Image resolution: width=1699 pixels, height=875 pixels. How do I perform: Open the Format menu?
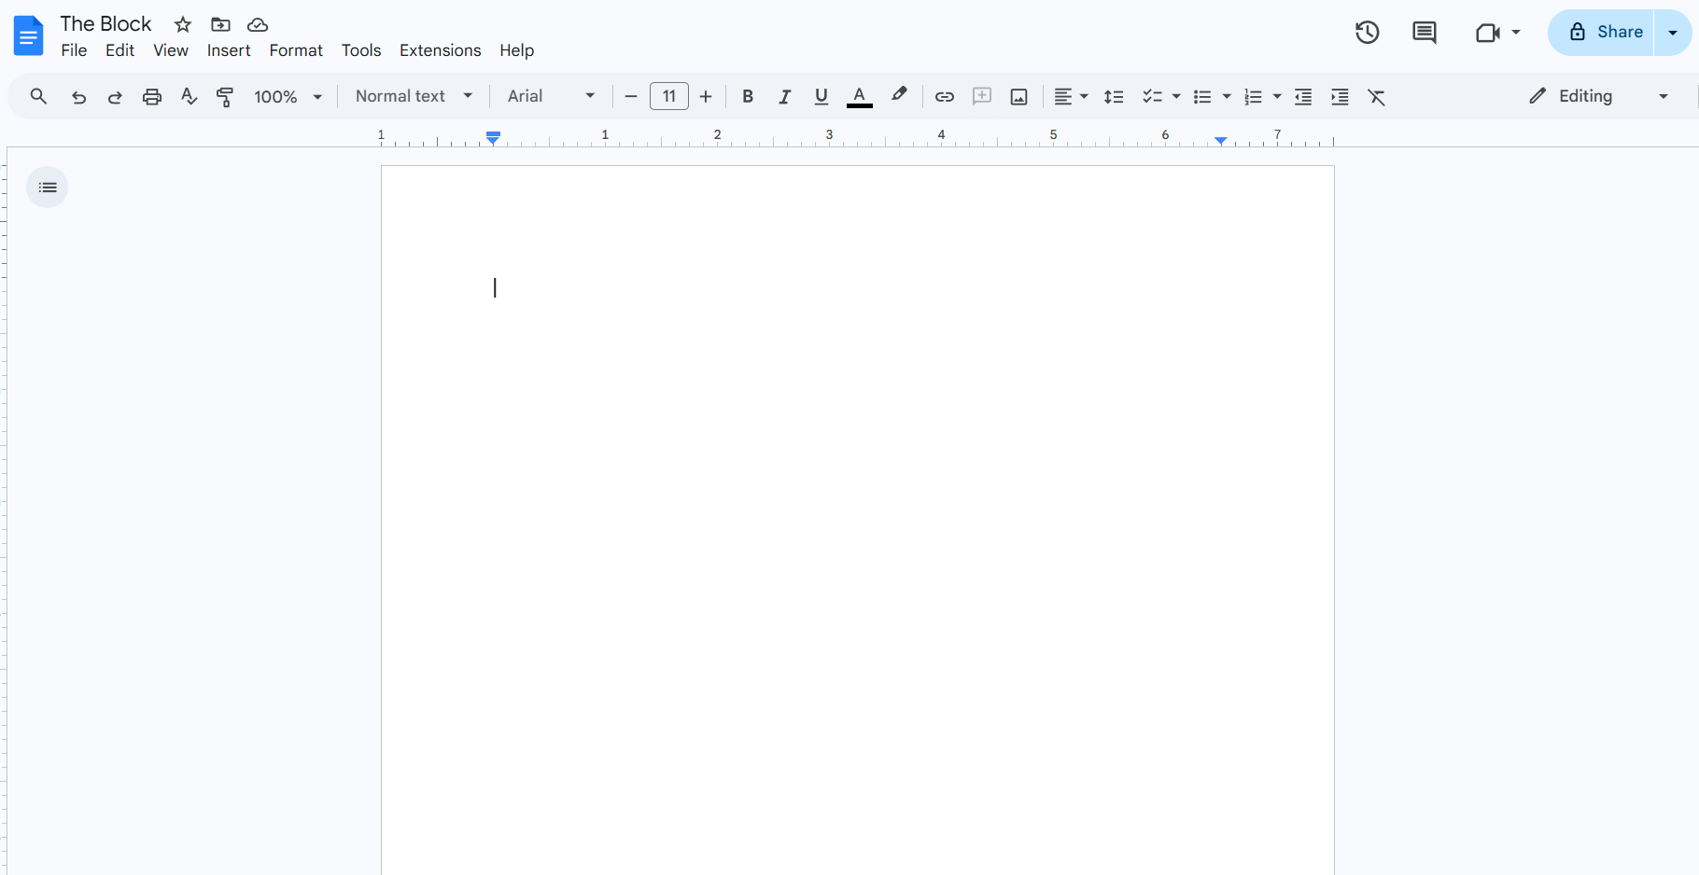(x=296, y=50)
